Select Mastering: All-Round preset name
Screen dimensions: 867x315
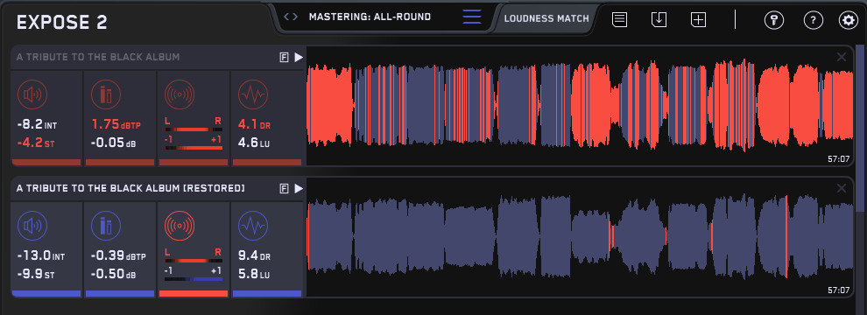pos(370,17)
